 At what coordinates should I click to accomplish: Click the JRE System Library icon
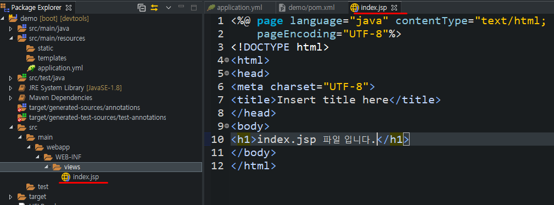pyautogui.click(x=22, y=87)
